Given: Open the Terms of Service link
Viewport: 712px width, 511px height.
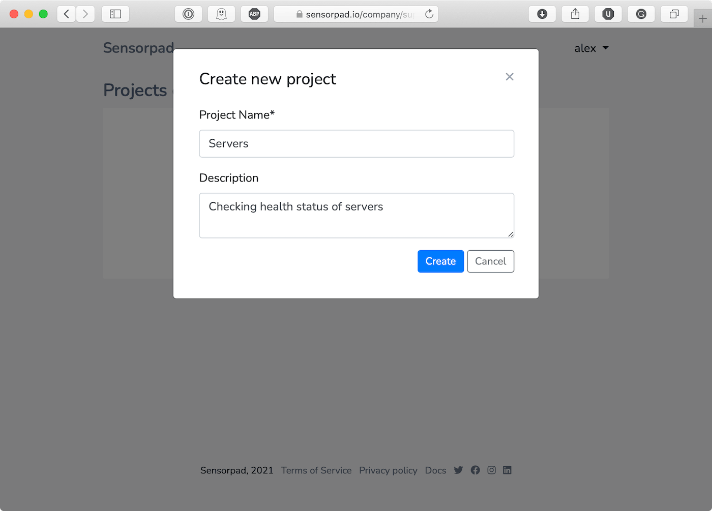Looking at the screenshot, I should coord(316,470).
